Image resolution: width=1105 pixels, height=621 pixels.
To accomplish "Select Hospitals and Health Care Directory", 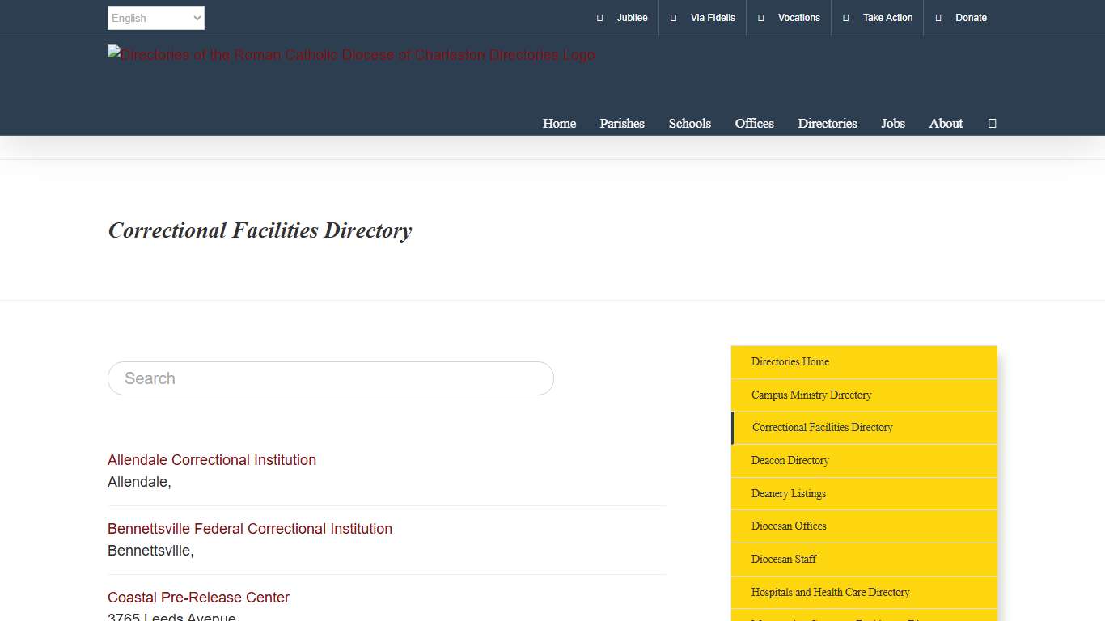I will 830,592.
